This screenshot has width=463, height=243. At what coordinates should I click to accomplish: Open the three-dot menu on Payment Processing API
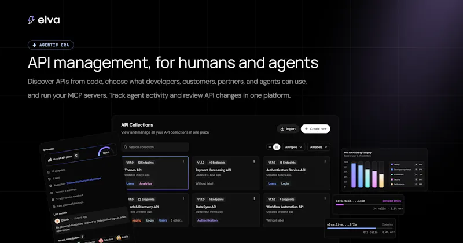pos(254,162)
